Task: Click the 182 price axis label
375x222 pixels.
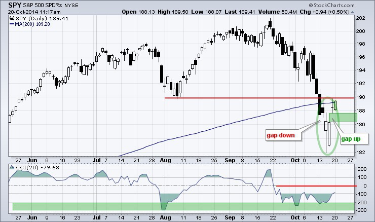Action: tap(361, 152)
